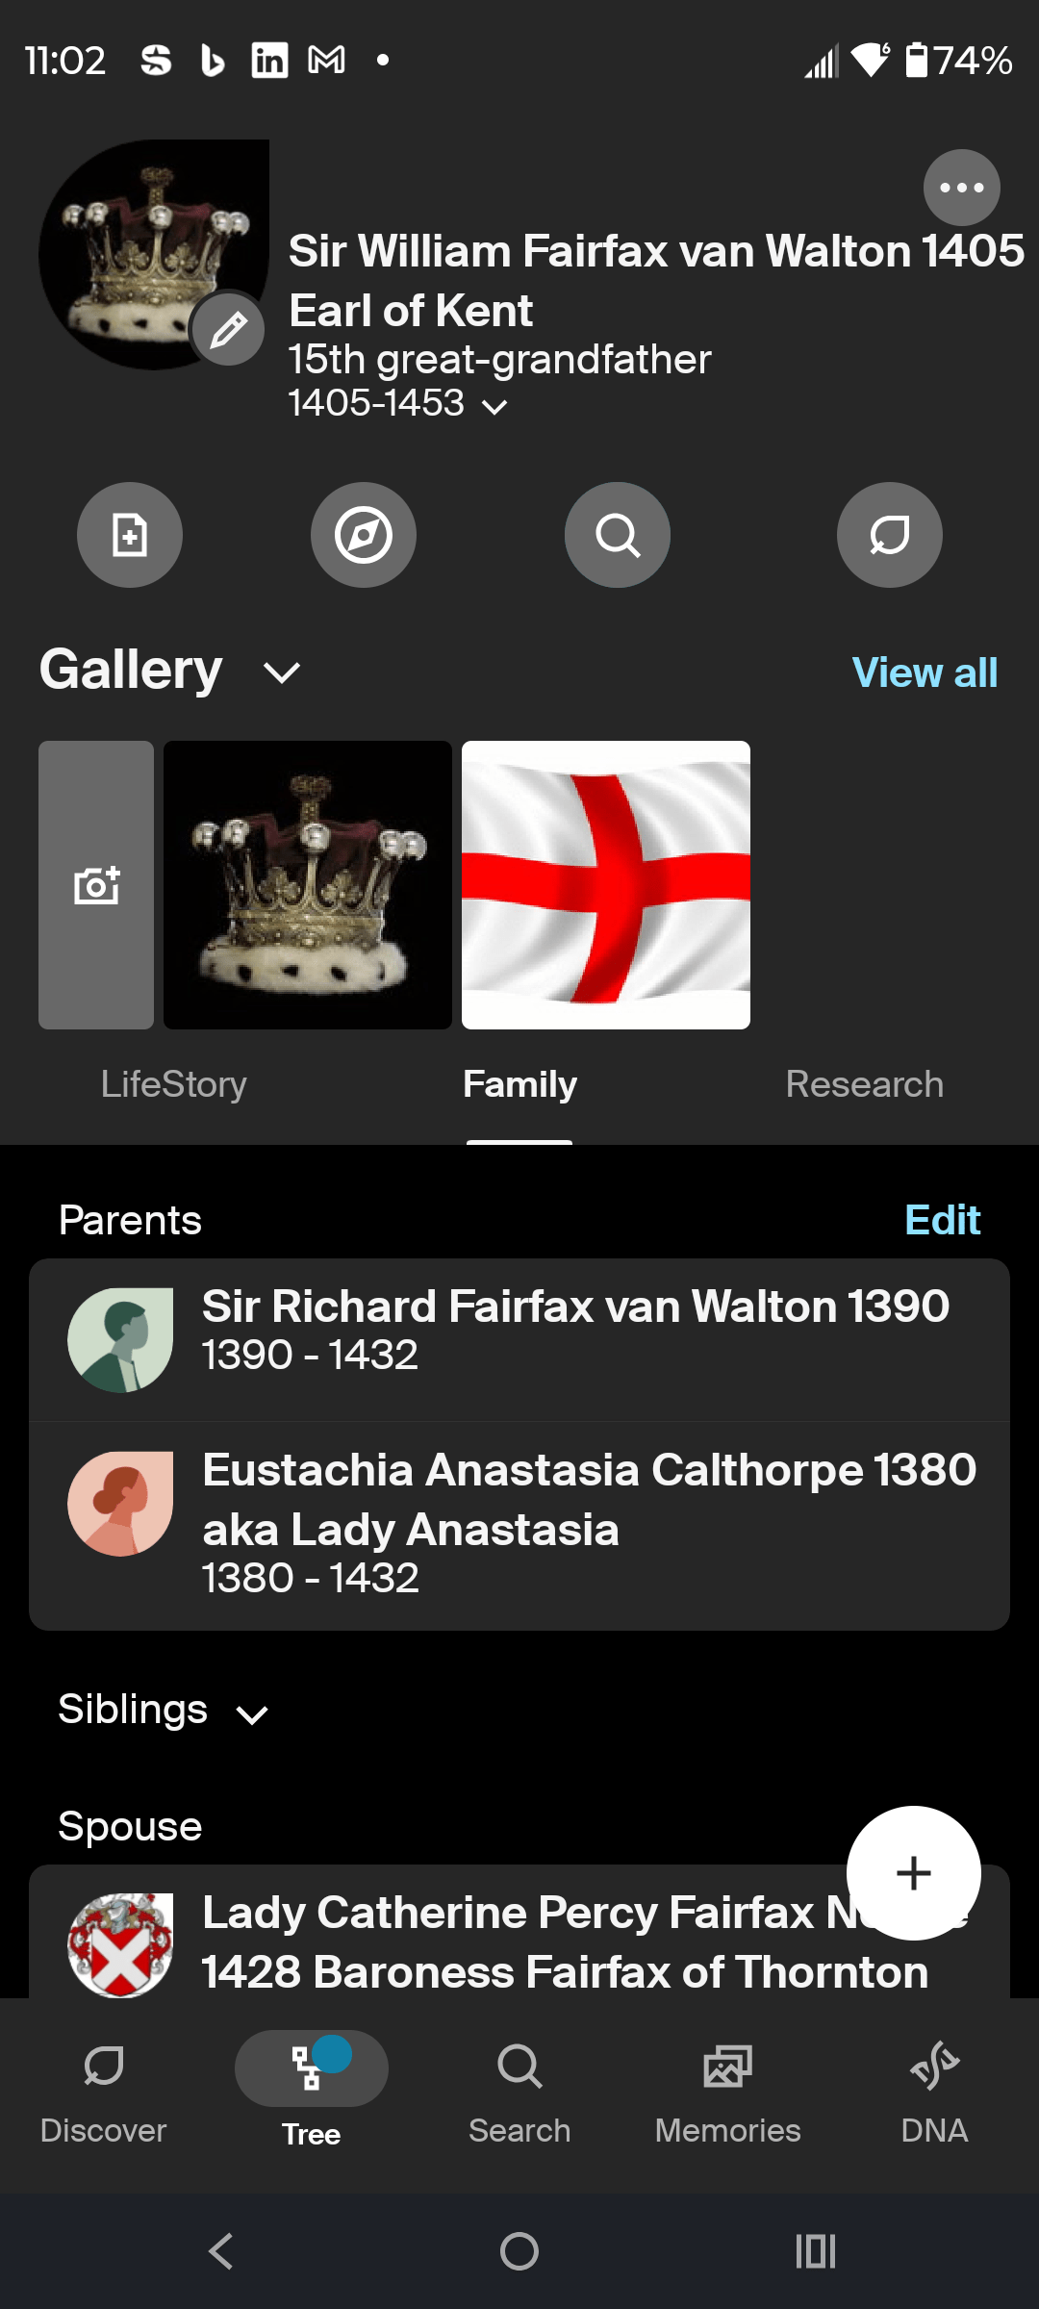Tap the magnifier search records icon
This screenshot has height=2309, width=1039.
(618, 535)
